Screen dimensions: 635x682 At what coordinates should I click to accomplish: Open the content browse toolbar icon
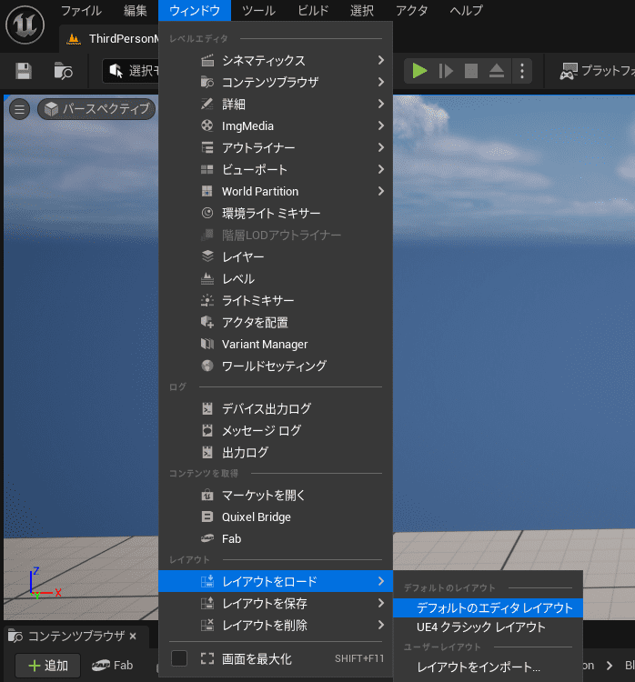point(63,71)
